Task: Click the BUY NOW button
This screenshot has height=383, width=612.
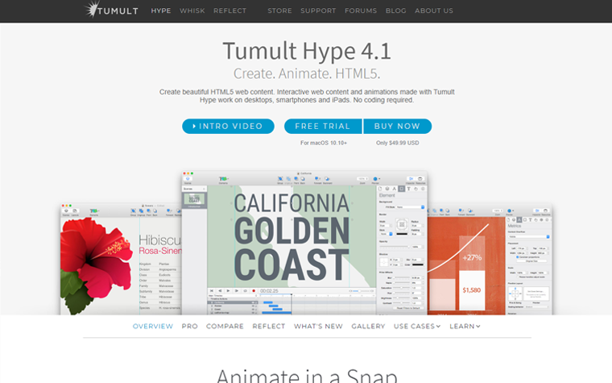Action: 397,127
